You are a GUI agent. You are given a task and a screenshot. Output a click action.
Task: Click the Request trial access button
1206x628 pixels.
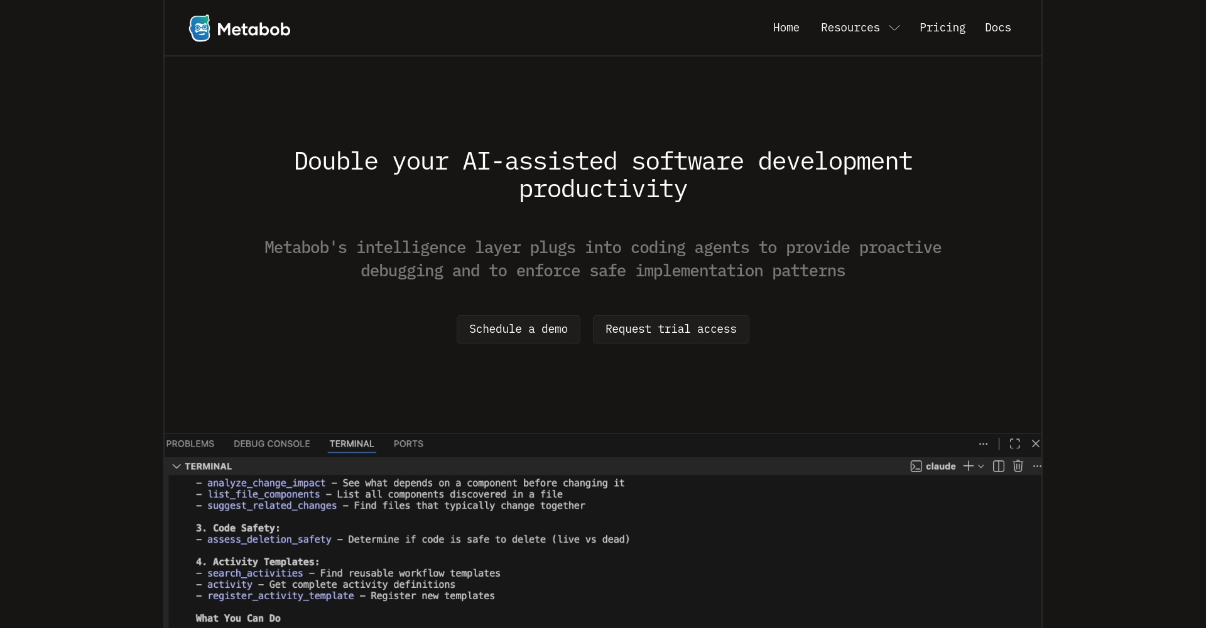coord(671,329)
